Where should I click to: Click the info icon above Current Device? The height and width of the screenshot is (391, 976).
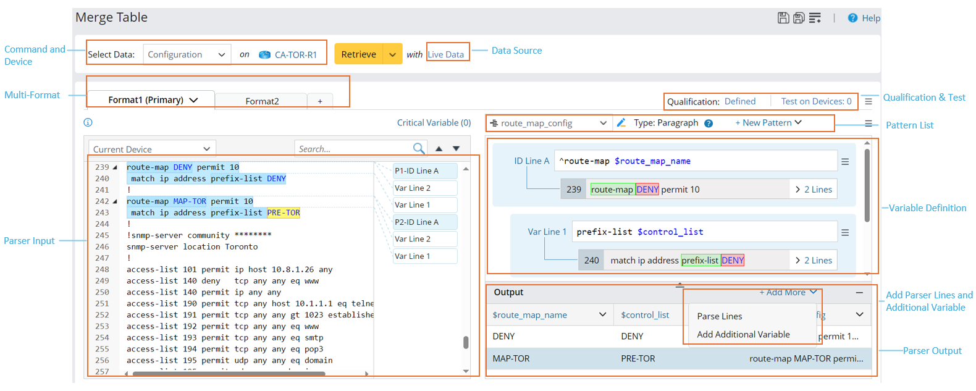(x=88, y=122)
